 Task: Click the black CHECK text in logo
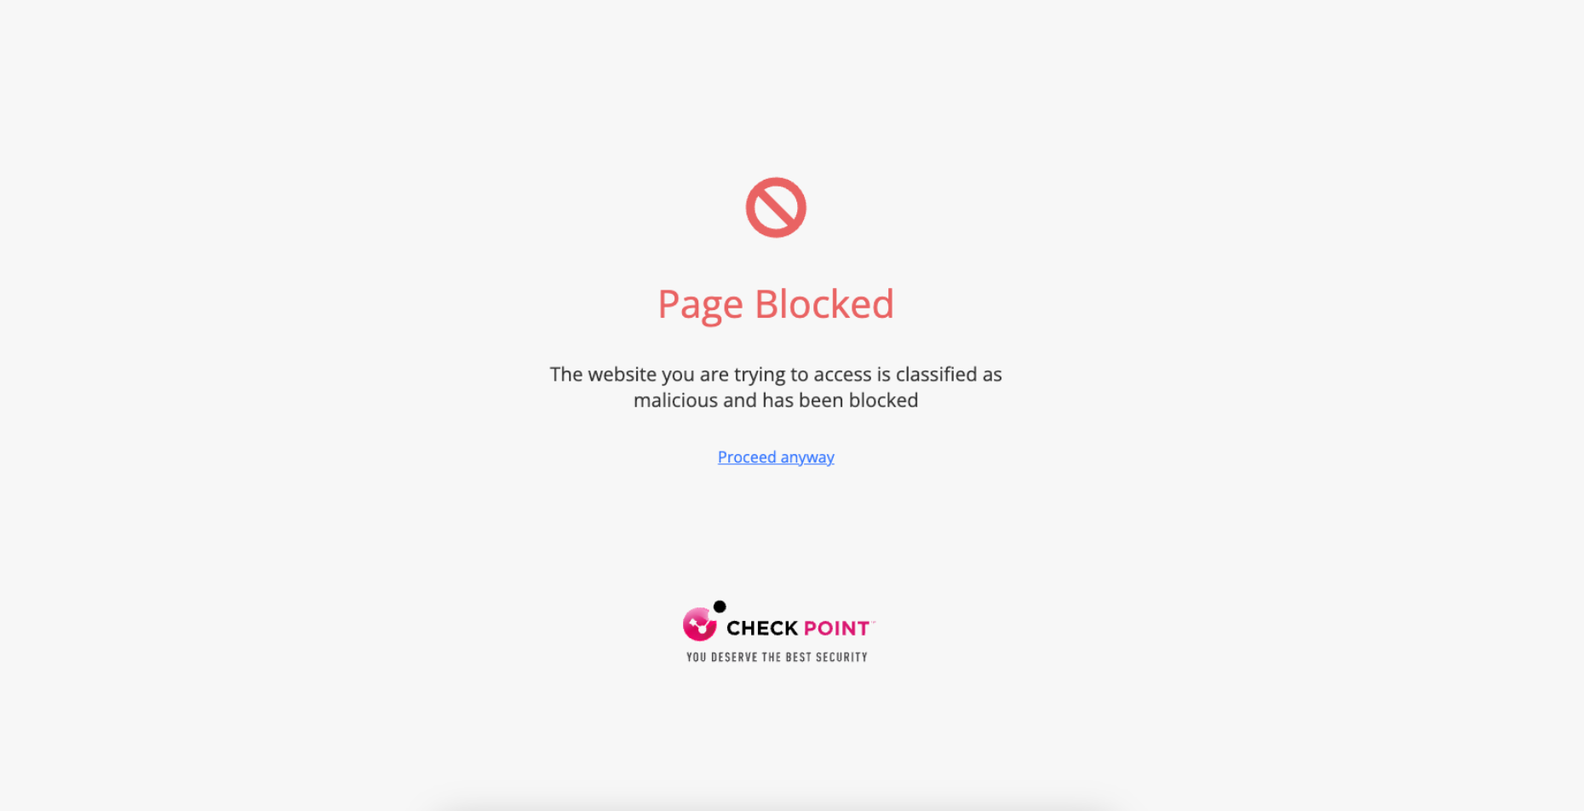coord(762,629)
